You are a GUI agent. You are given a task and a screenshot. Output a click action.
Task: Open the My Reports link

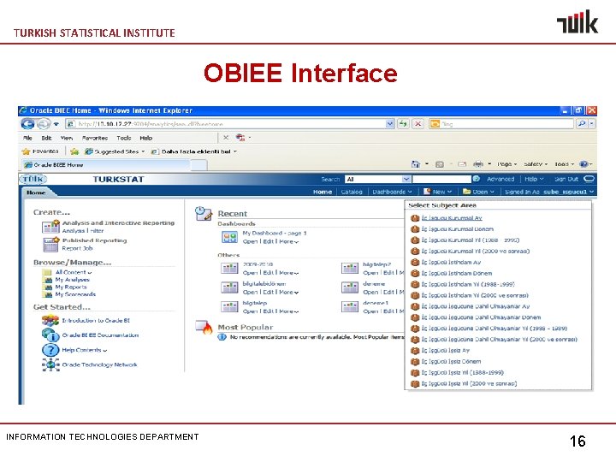click(x=71, y=287)
